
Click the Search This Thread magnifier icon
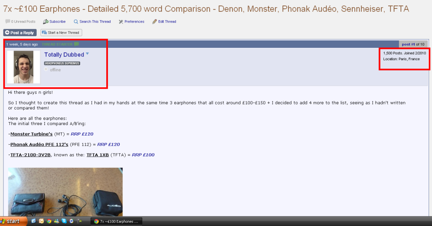point(76,21)
